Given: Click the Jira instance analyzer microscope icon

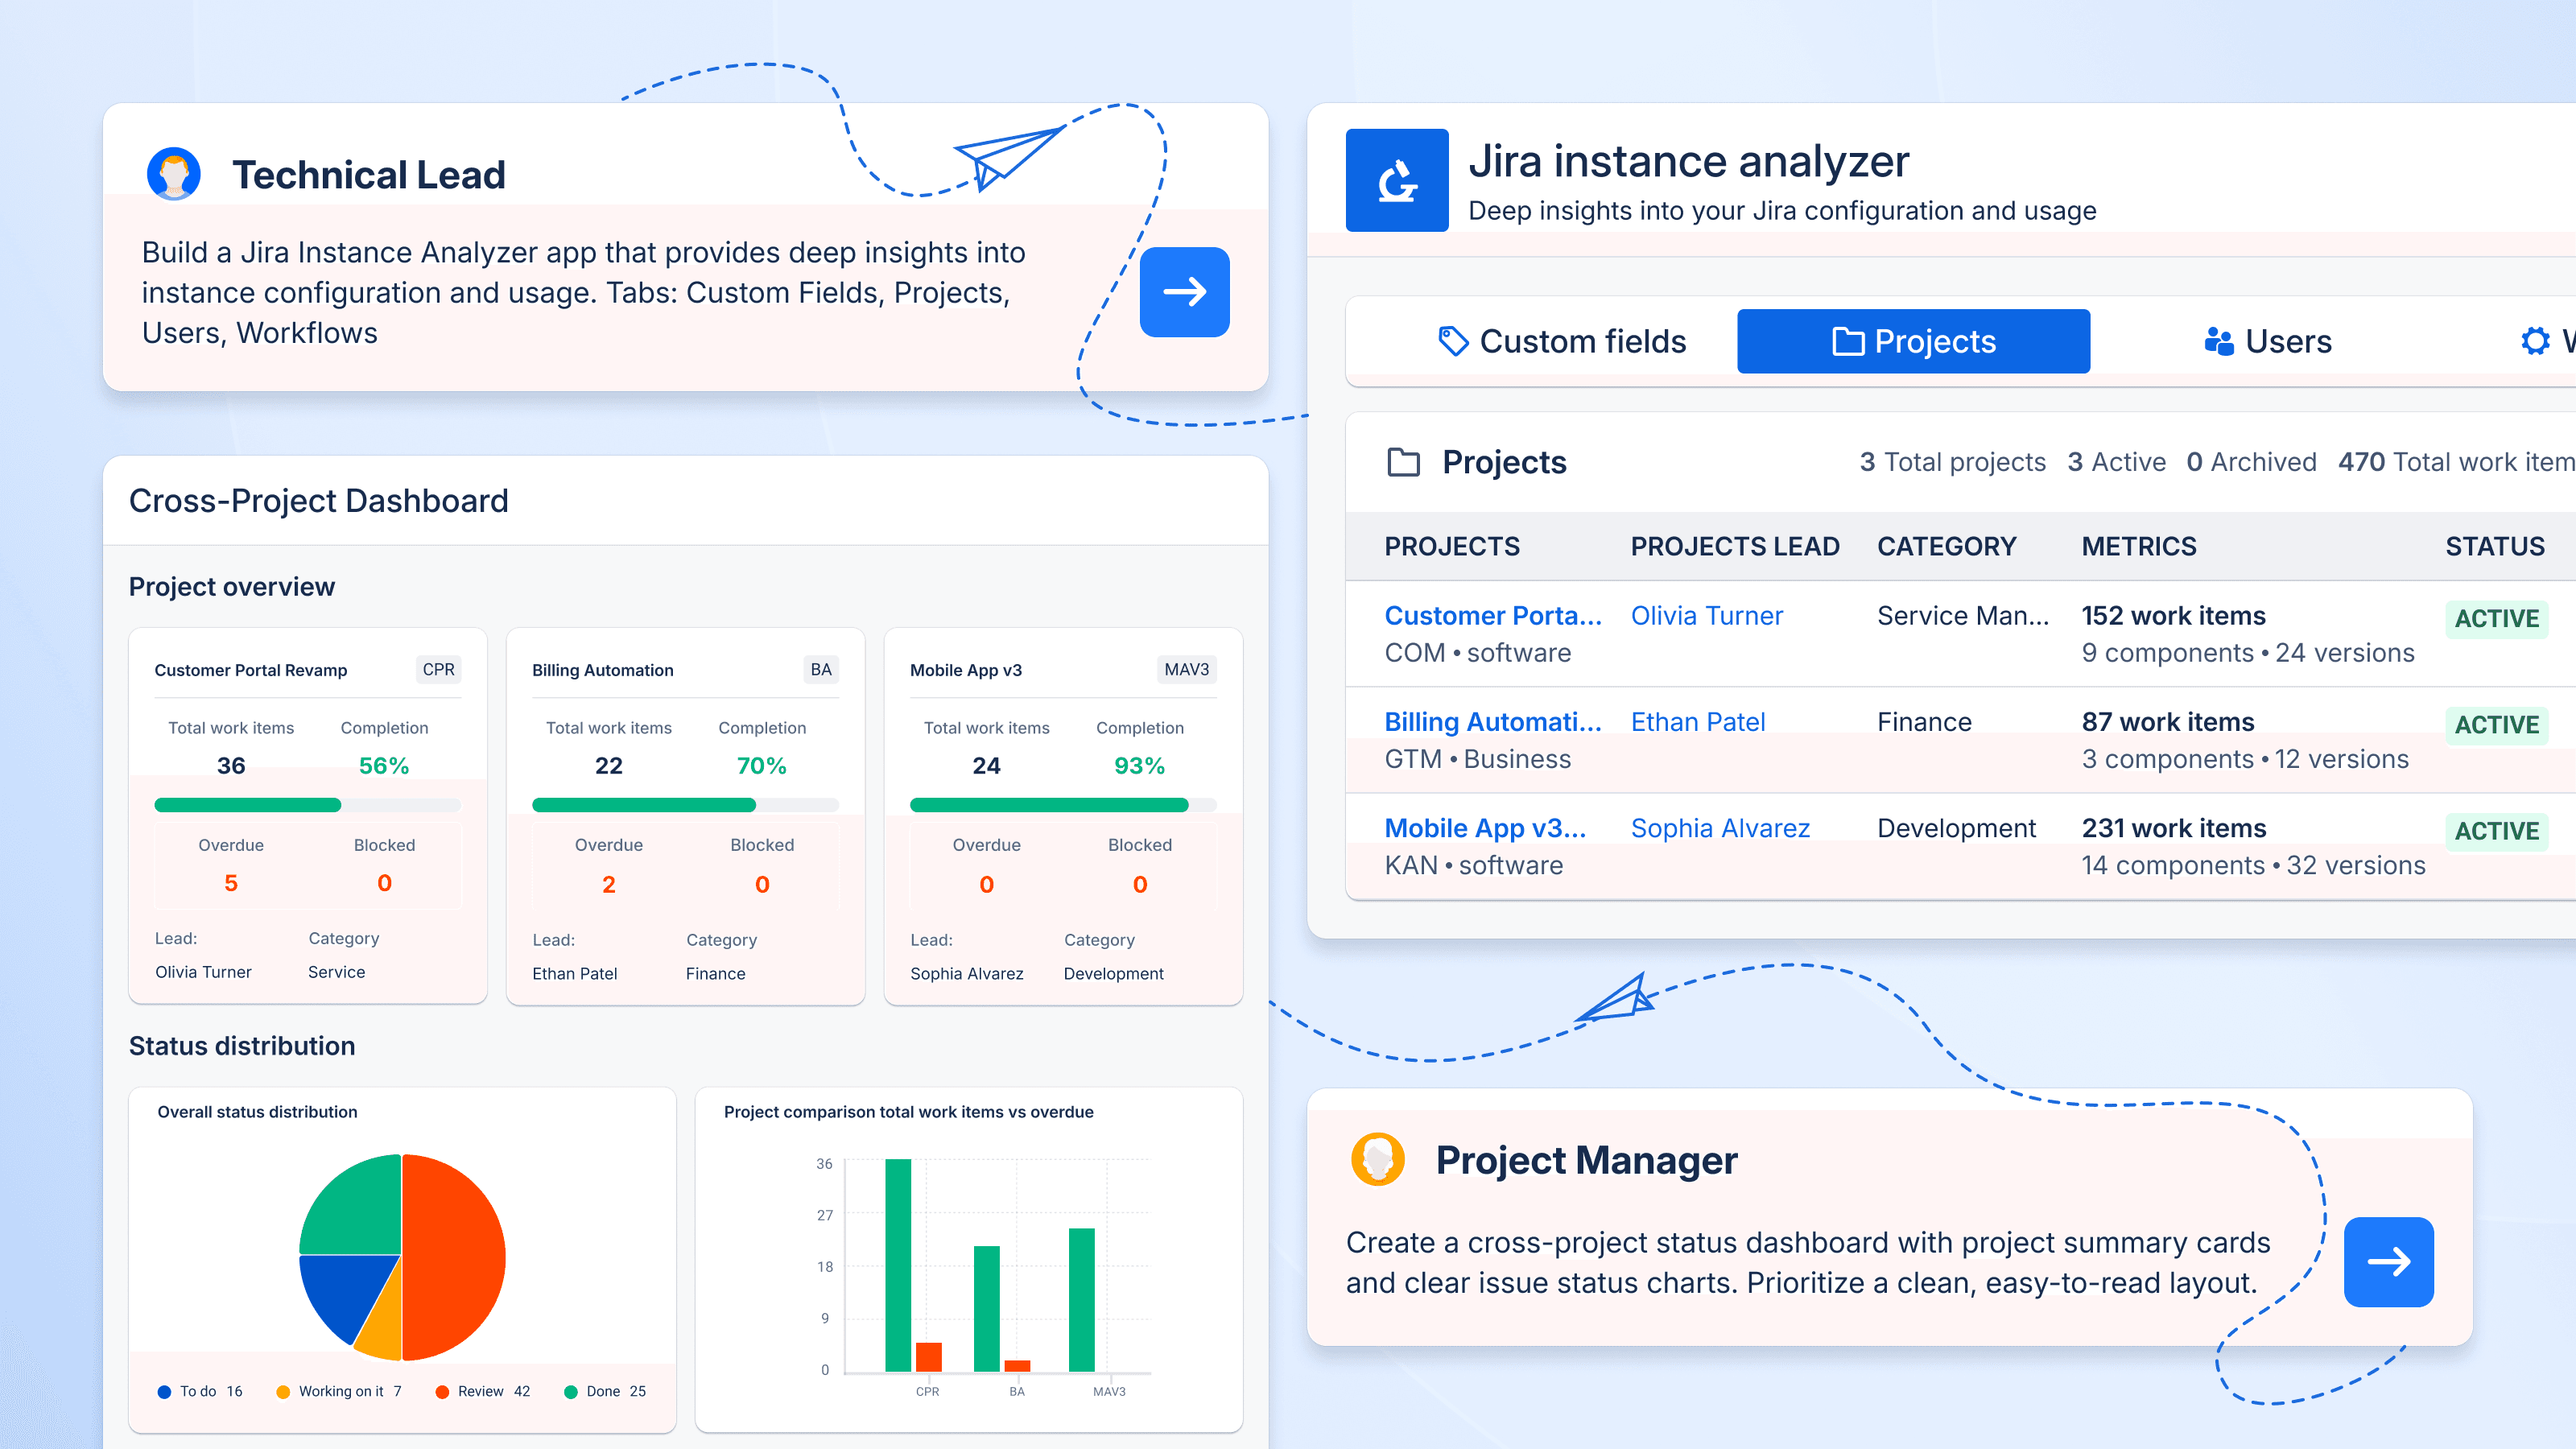Looking at the screenshot, I should coord(1397,180).
